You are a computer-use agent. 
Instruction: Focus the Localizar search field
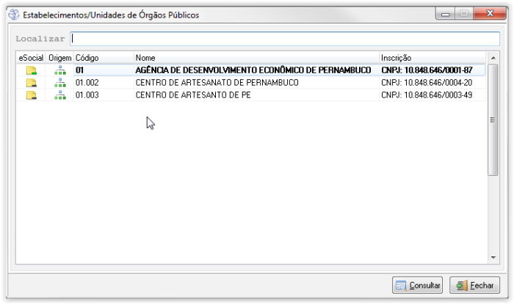285,39
